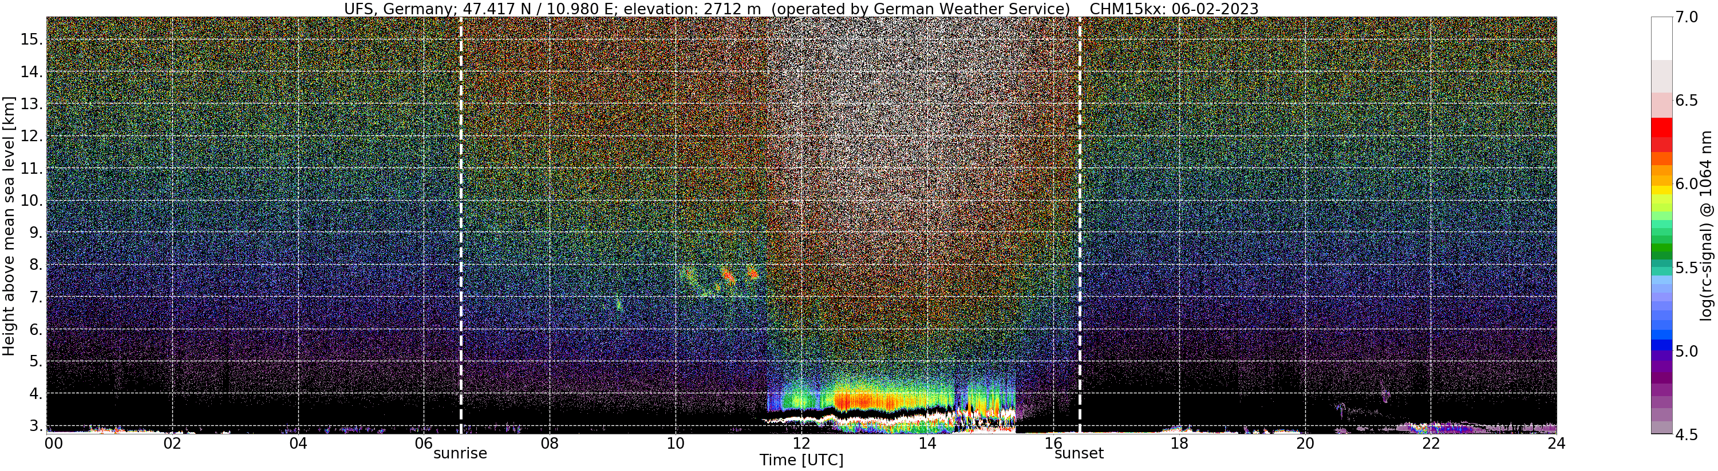Click the colorbar tick label '5.5'
This screenshot has width=1718, height=471.
pyautogui.click(x=1686, y=268)
